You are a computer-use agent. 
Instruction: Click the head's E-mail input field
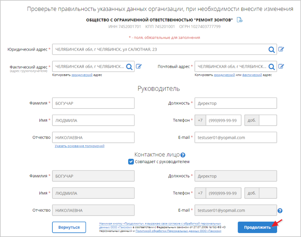pyautogui.click(x=235, y=137)
